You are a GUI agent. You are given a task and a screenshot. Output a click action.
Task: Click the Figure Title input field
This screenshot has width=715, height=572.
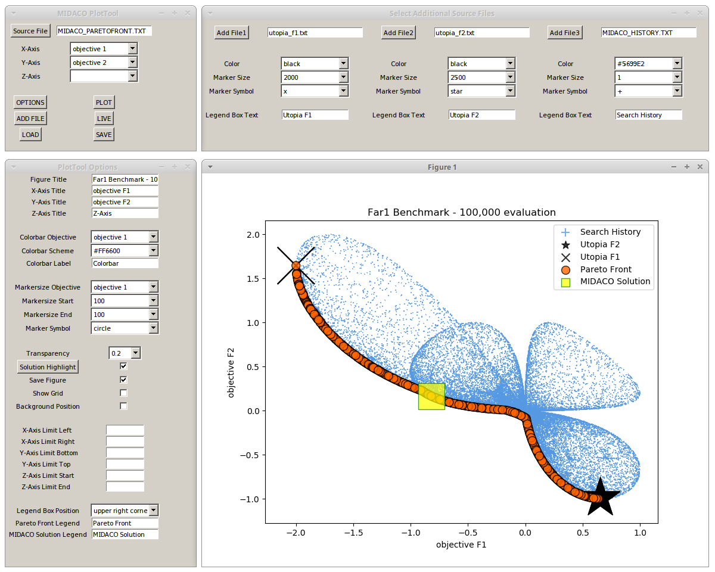click(125, 179)
